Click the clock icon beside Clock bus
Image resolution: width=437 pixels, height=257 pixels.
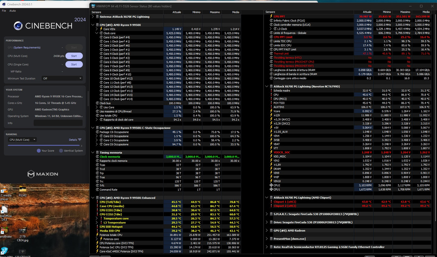(x=97, y=103)
